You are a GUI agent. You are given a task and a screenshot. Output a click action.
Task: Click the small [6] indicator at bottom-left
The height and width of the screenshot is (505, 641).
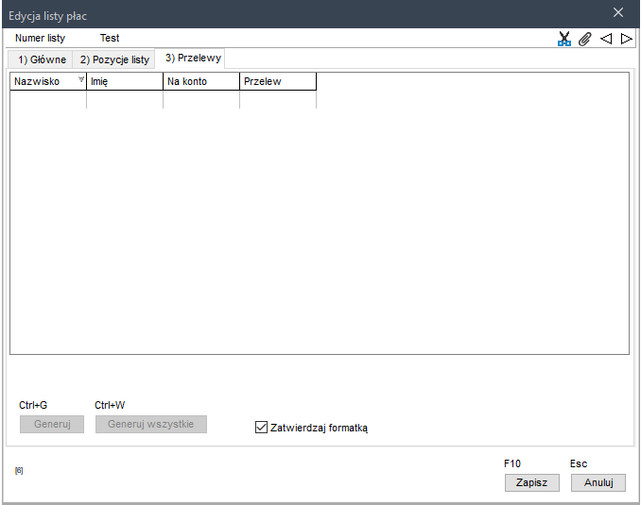tap(19, 469)
